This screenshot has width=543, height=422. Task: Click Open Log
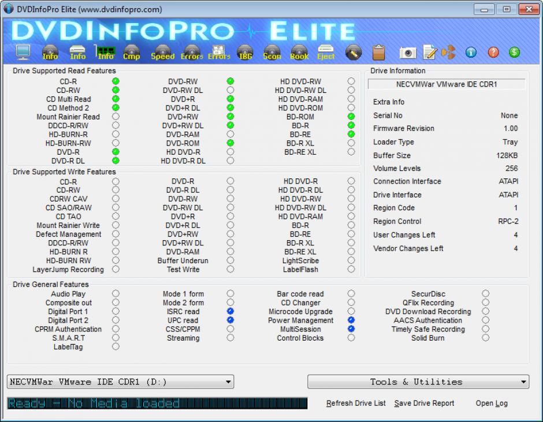492,404
